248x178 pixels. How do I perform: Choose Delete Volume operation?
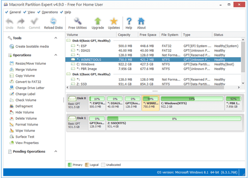(x=23, y=119)
